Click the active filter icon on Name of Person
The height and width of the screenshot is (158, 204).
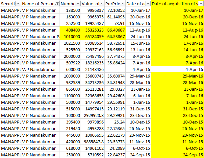[x=57, y=4]
